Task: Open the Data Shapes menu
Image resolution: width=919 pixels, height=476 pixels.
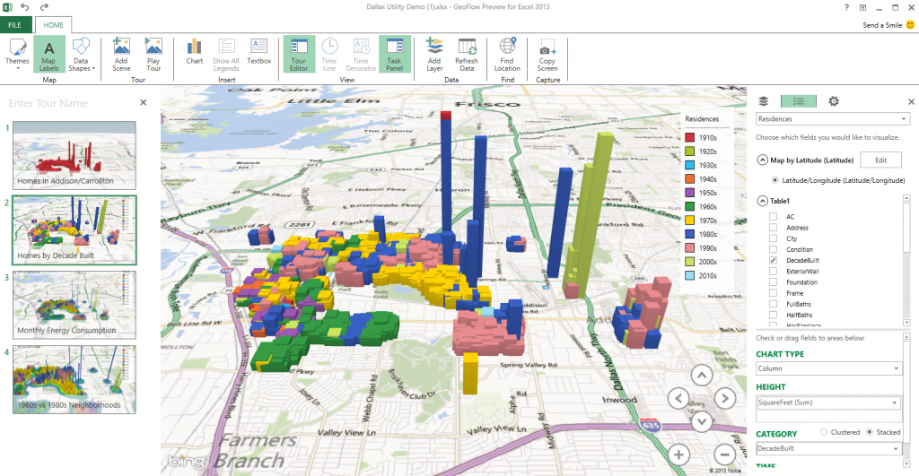Action: tap(81, 55)
